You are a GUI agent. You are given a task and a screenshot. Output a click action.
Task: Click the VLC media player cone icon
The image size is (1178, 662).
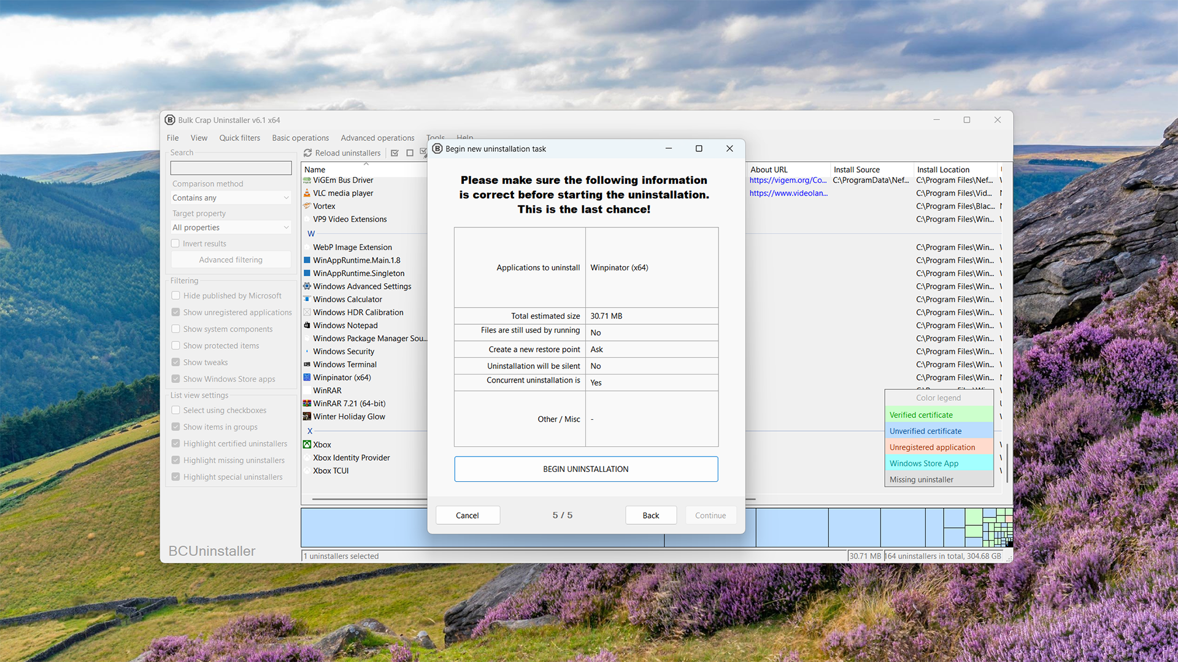(x=307, y=193)
